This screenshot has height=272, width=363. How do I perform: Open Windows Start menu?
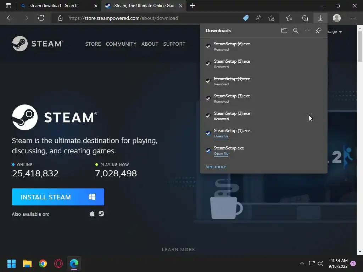tap(11, 263)
